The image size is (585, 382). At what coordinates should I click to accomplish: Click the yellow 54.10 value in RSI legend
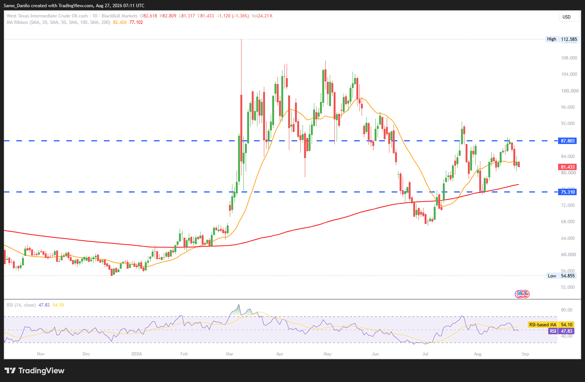pos(58,305)
